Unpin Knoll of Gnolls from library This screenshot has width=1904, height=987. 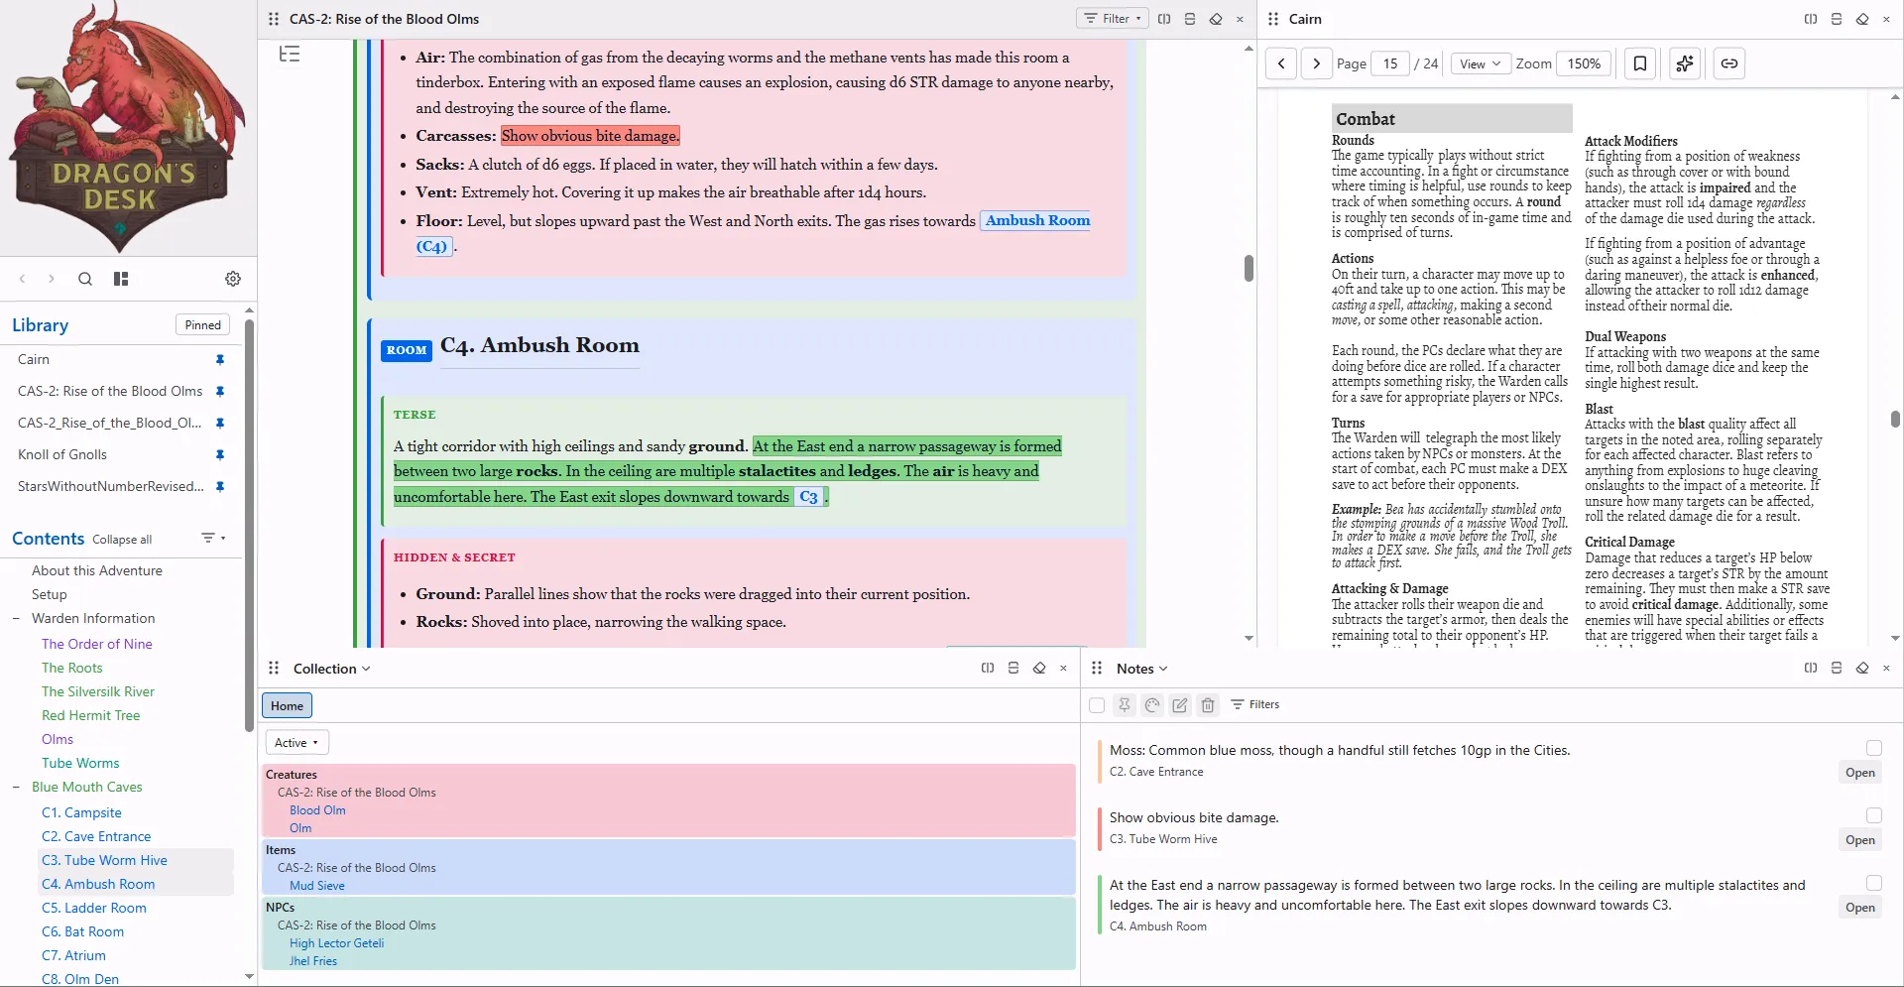[220, 455]
